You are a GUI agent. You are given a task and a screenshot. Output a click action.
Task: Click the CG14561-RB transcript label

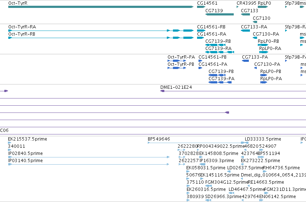click(x=211, y=27)
